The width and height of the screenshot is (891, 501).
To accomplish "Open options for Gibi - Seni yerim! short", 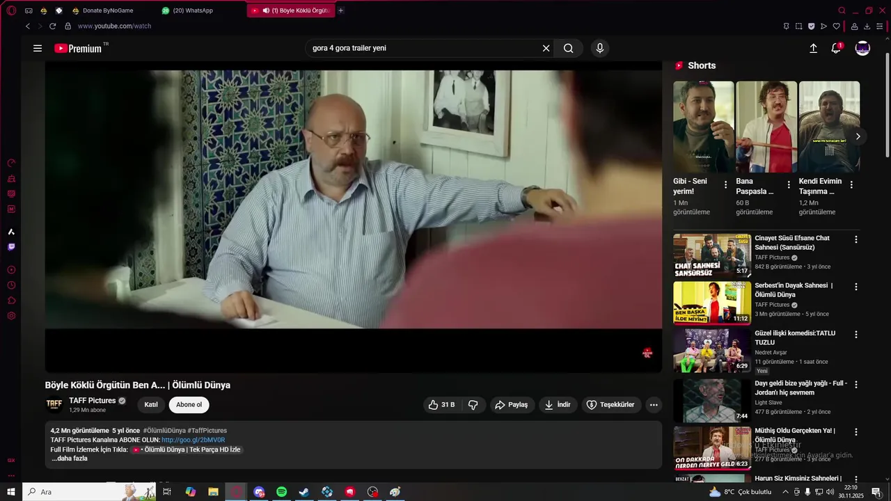I will [725, 185].
